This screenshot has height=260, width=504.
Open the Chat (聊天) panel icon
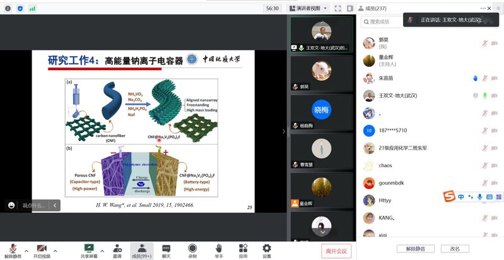166,250
